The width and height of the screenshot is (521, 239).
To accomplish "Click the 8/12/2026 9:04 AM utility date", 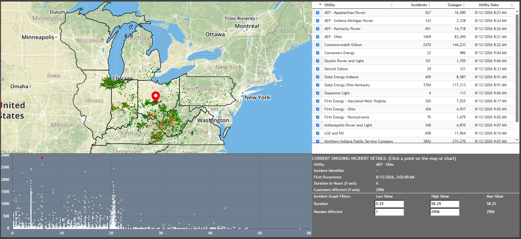I will pos(491,53).
